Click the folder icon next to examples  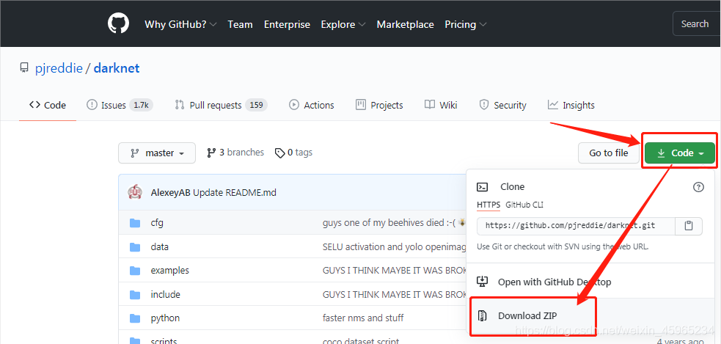coord(135,271)
